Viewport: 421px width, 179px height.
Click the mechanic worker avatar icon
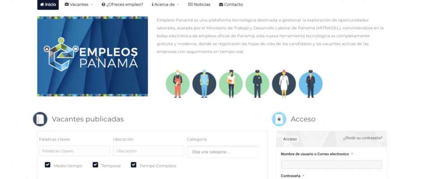(177, 84)
